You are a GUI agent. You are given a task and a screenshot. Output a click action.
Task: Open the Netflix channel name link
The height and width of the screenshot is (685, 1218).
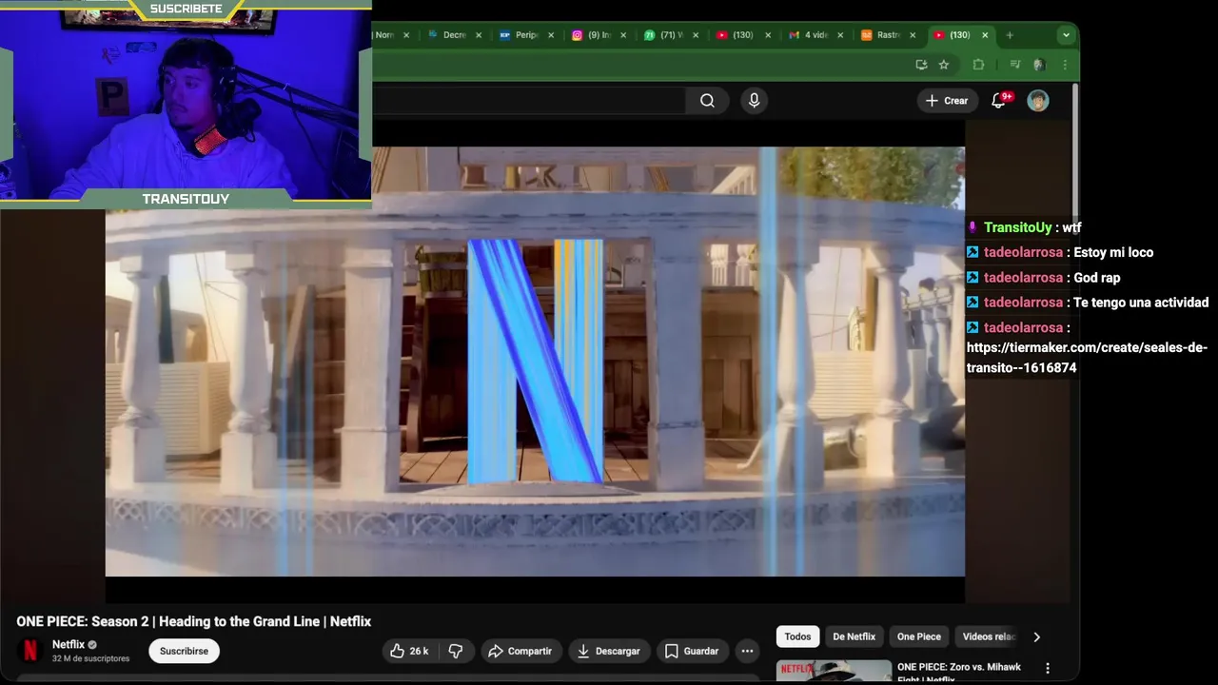click(69, 644)
